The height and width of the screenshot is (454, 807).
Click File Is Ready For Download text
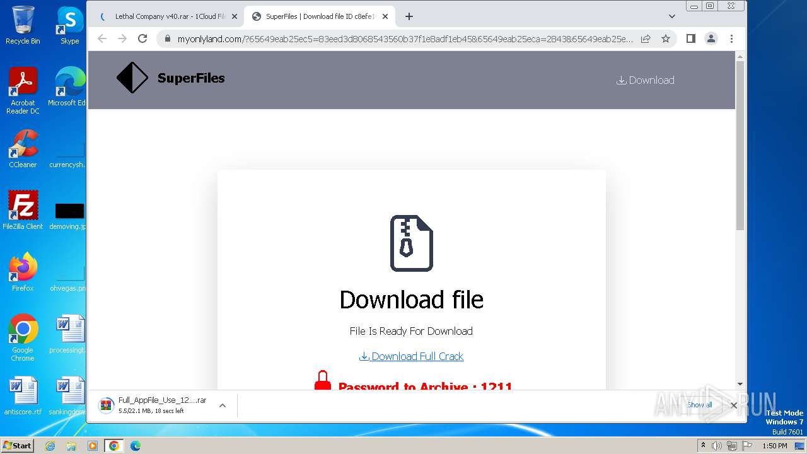click(x=411, y=331)
